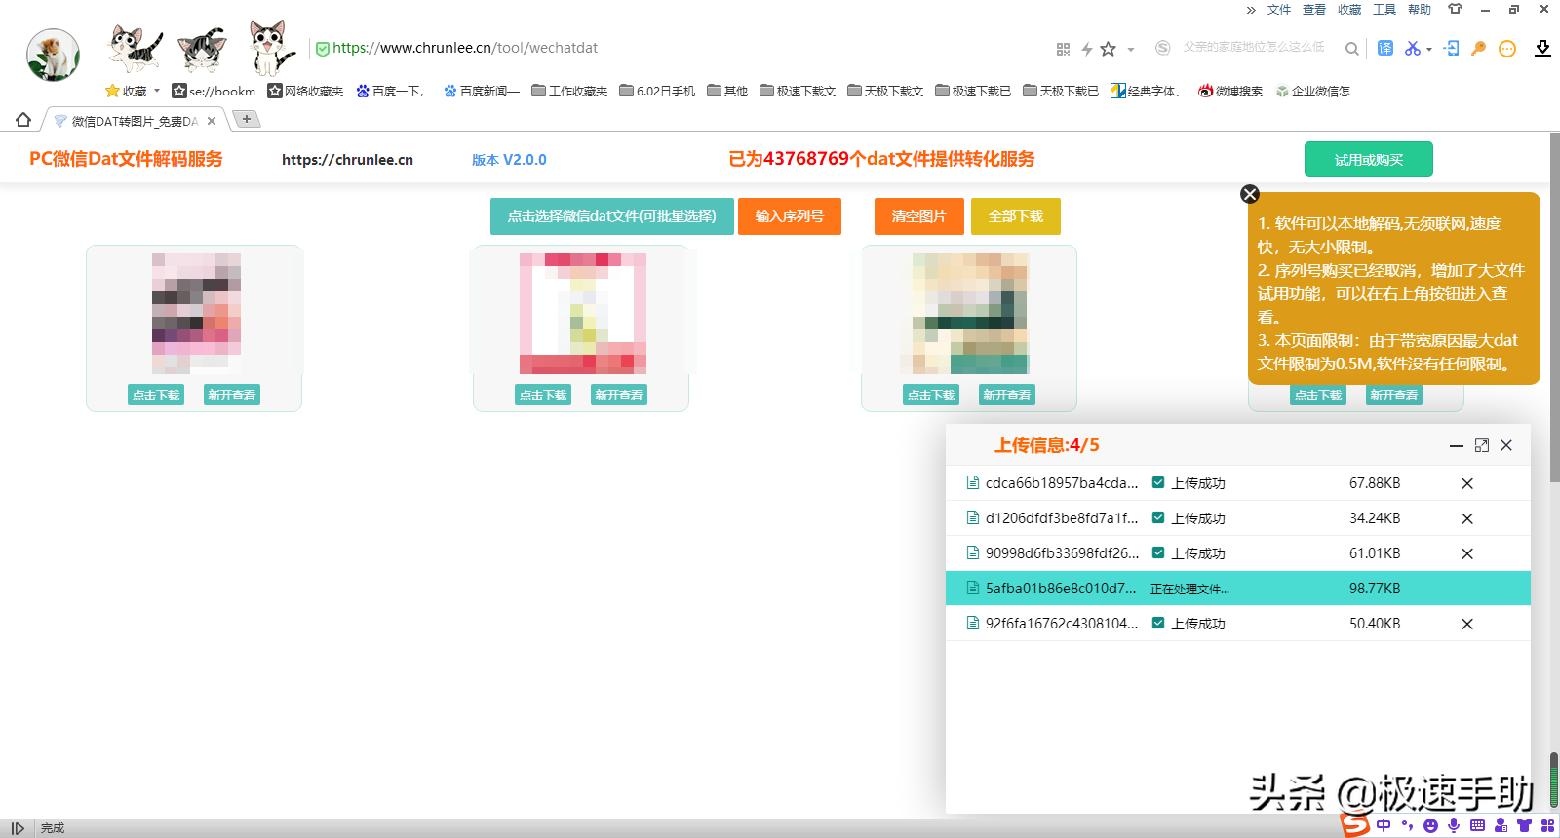
Task: Open the translate tool icon
Action: click(x=1385, y=48)
